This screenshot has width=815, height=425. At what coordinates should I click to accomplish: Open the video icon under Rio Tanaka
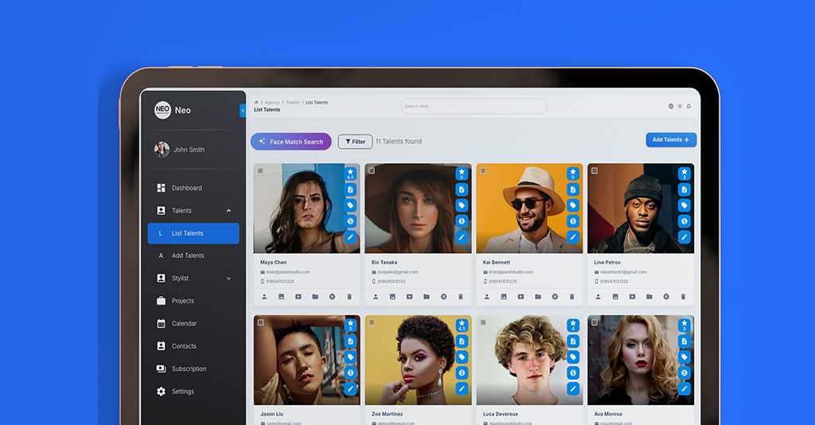click(x=409, y=297)
